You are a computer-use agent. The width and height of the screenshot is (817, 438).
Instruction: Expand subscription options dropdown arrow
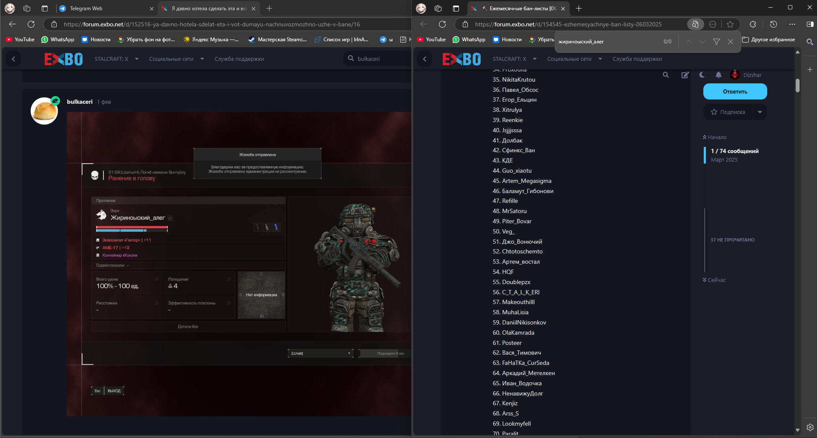[760, 112]
